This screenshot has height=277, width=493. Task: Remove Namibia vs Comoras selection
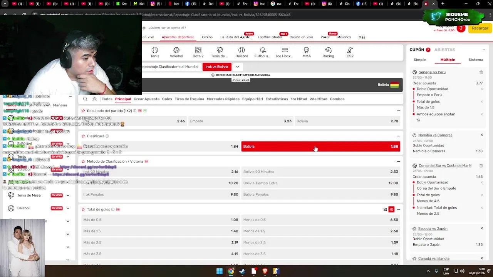point(481,135)
